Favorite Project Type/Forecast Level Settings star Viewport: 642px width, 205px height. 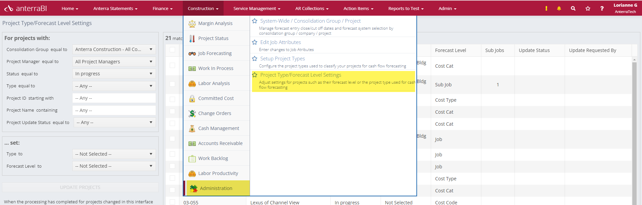click(x=255, y=75)
